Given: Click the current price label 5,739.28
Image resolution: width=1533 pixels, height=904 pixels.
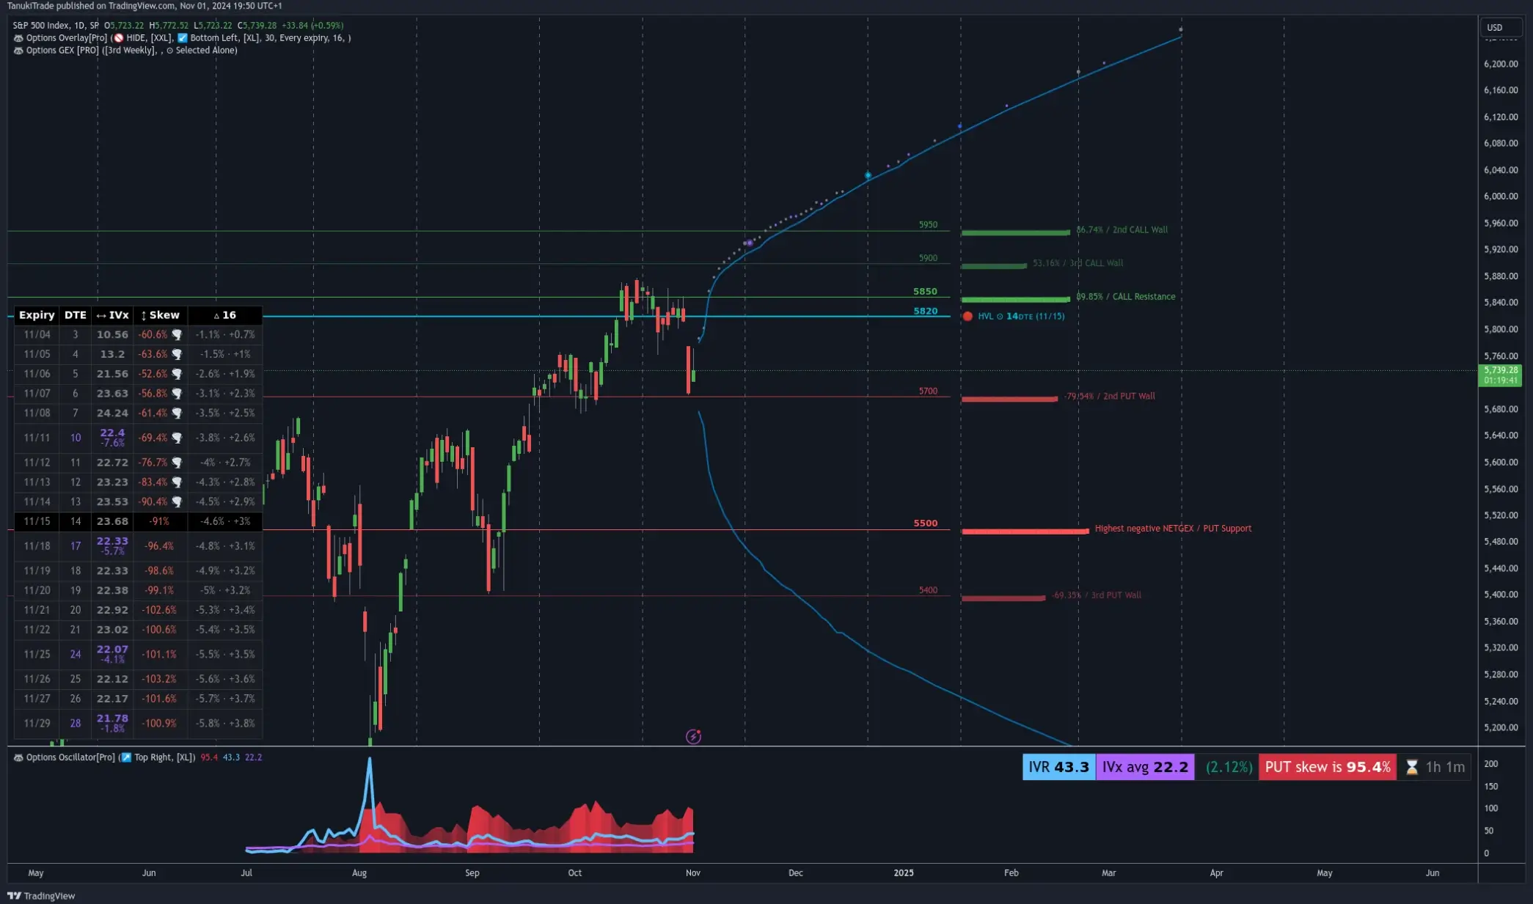Looking at the screenshot, I should tap(1500, 370).
